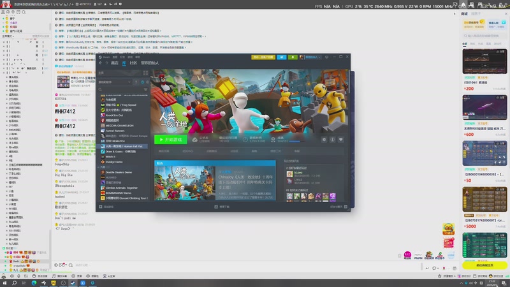Click the yellow banner button in Steam title bar

pos(263,57)
